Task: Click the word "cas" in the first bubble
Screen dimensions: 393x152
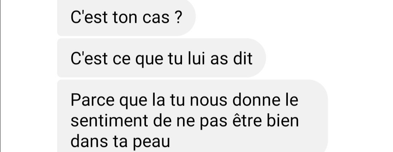Action: 156,19
